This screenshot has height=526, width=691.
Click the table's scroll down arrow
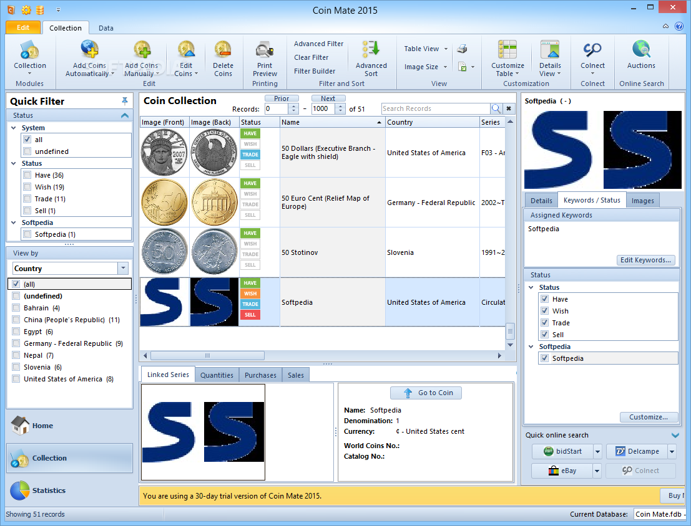(510, 345)
